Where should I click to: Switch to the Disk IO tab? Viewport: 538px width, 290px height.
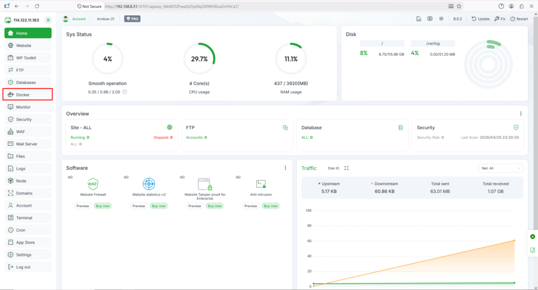333,168
